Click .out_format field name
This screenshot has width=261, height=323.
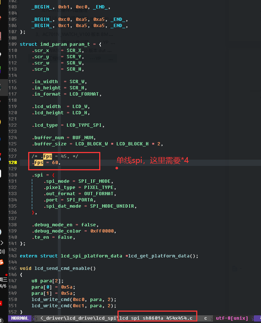pos(59,194)
